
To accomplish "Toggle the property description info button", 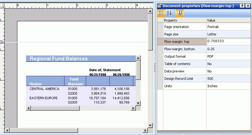I will coord(179,13).
